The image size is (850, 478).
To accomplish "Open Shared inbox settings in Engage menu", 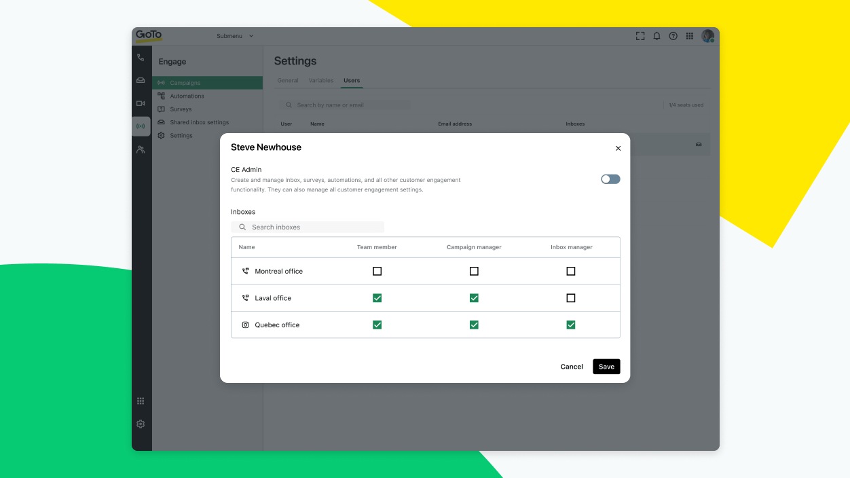I will click(x=199, y=122).
